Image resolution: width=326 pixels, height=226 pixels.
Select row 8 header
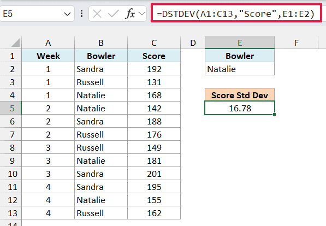(x=11, y=147)
